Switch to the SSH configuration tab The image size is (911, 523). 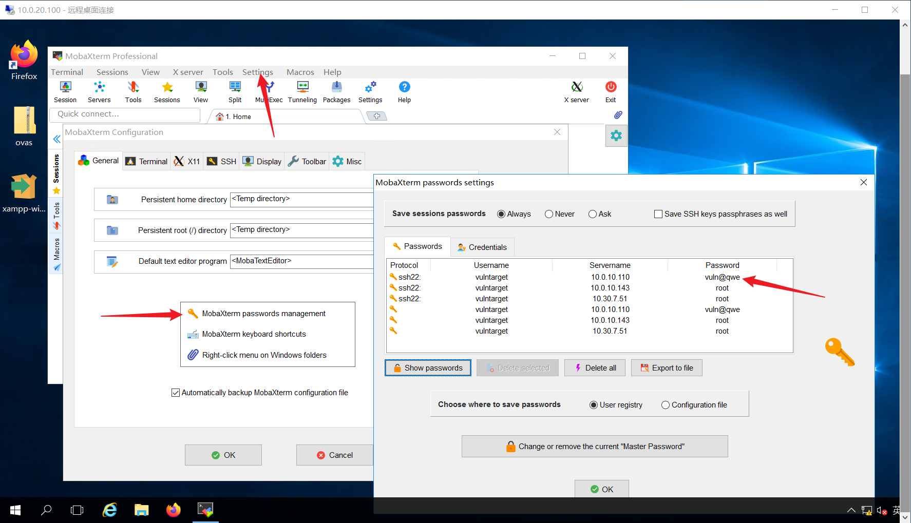click(x=221, y=161)
